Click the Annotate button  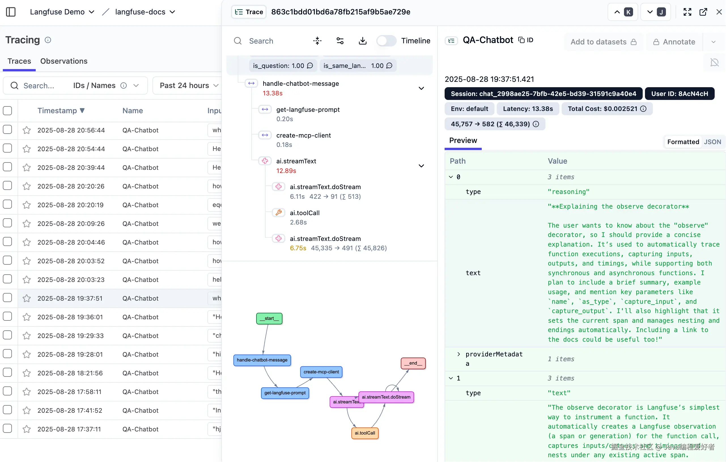(674, 42)
